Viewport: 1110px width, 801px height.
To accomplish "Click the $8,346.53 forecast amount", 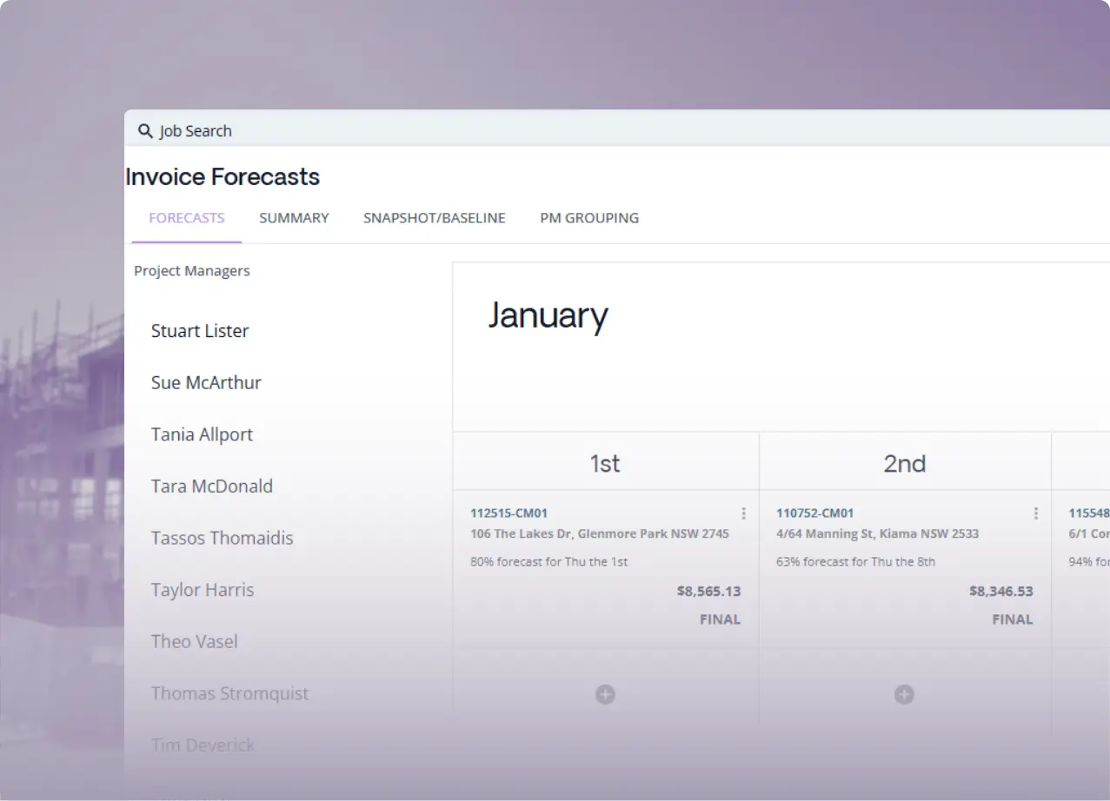I will pyautogui.click(x=1001, y=591).
